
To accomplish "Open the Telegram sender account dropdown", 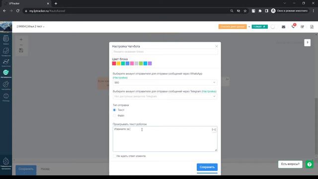I will 165,96.
